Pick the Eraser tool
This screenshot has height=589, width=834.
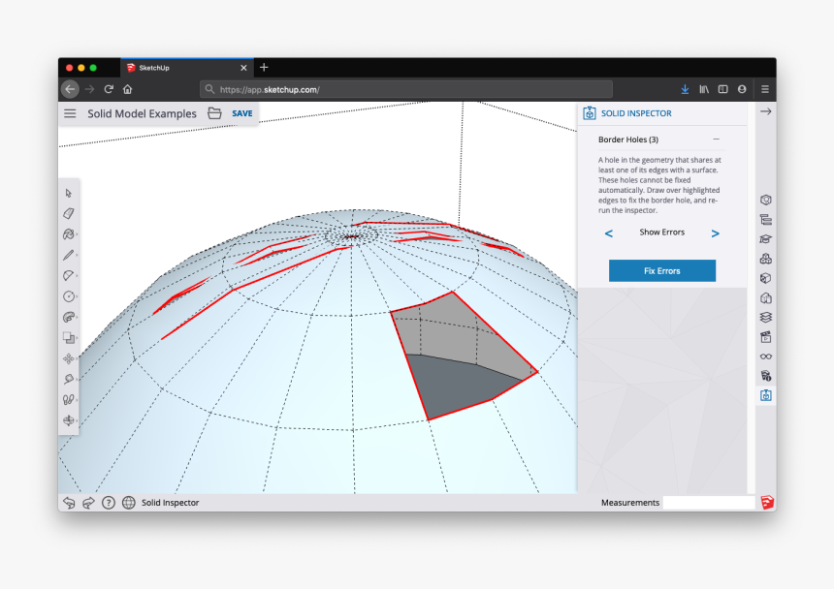[68, 213]
